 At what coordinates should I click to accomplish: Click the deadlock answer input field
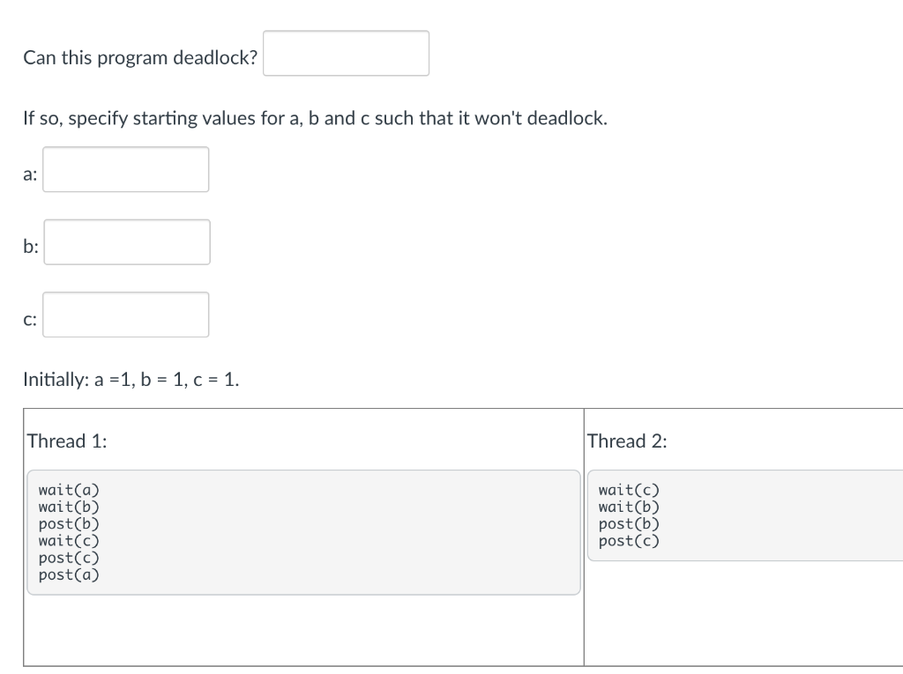tap(346, 53)
